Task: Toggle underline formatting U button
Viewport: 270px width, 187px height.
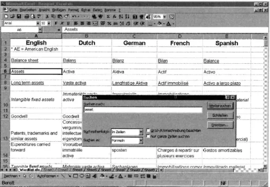Action: pyautogui.click(x=68, y=23)
